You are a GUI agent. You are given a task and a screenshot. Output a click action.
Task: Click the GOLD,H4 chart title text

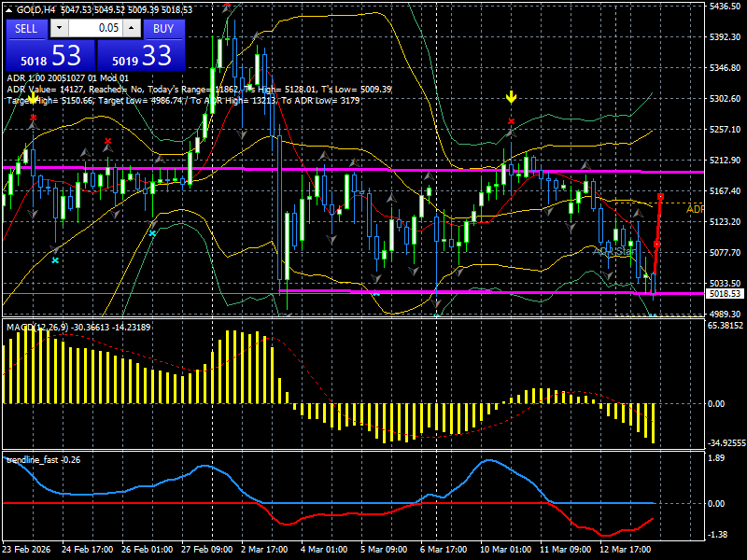37,10
